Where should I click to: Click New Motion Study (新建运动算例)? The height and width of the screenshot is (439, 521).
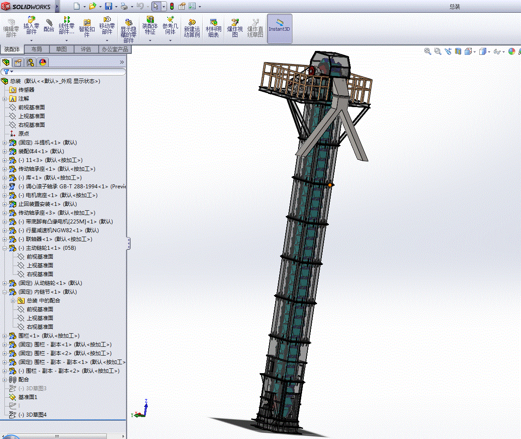(x=192, y=28)
